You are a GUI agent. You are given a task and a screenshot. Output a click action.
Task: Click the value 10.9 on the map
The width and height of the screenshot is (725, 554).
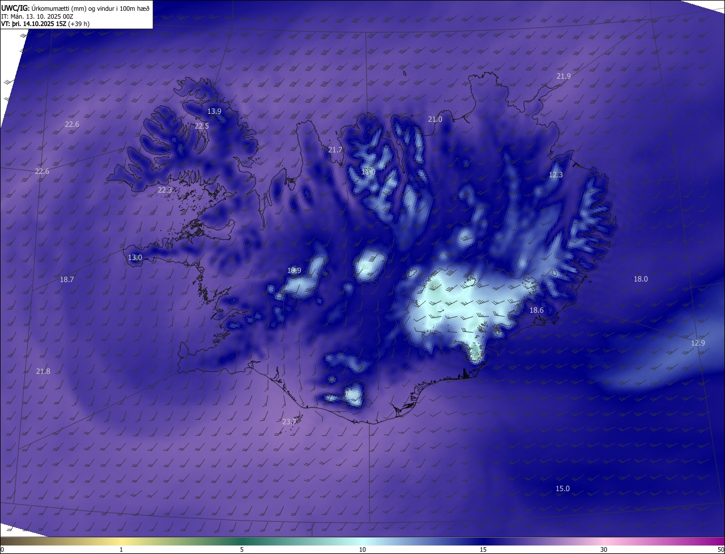[x=294, y=271]
